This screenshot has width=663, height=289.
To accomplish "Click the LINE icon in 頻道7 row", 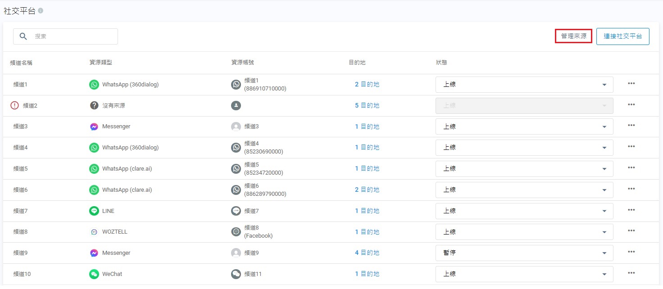I will 94,211.
